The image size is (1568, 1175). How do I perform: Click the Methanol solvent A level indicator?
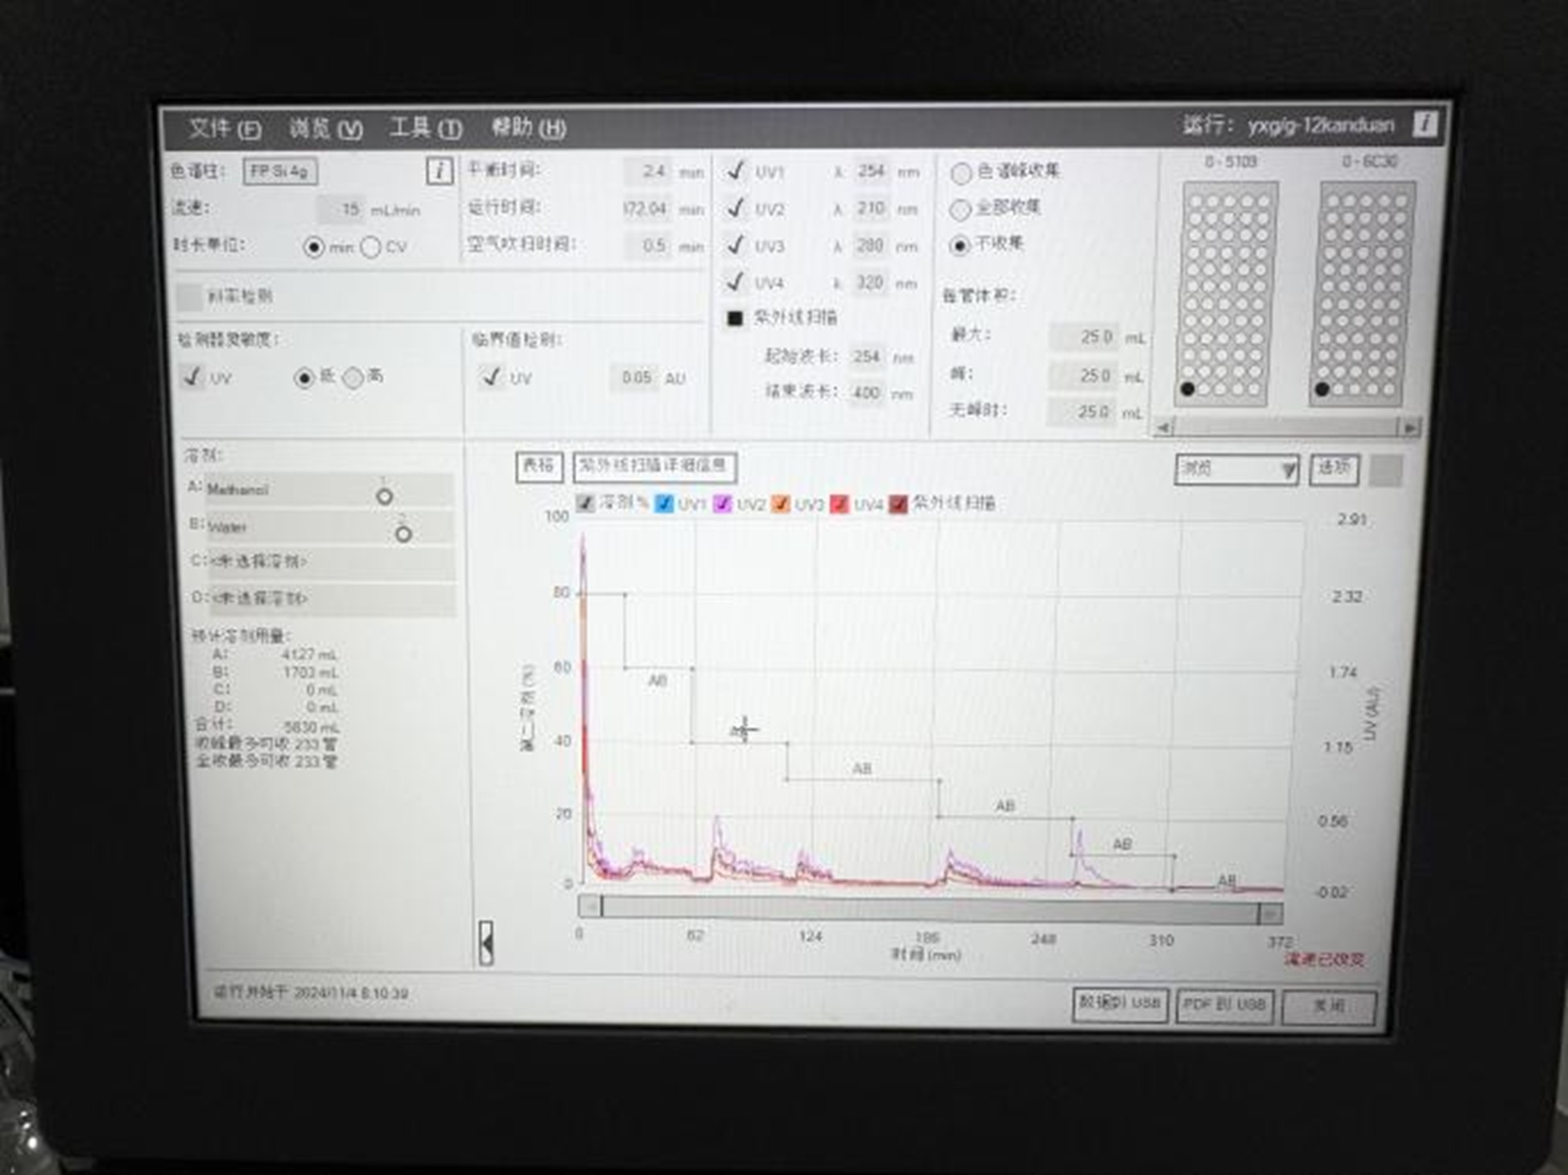385,496
